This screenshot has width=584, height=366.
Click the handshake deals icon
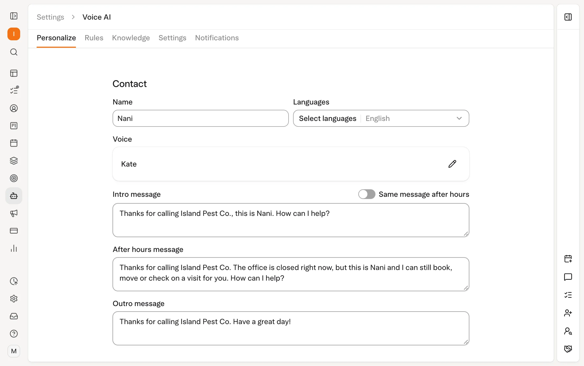pyautogui.click(x=568, y=349)
